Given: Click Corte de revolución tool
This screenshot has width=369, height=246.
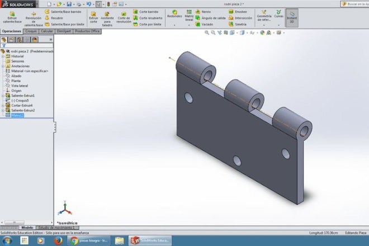Looking at the screenshot, I should click(124, 18).
